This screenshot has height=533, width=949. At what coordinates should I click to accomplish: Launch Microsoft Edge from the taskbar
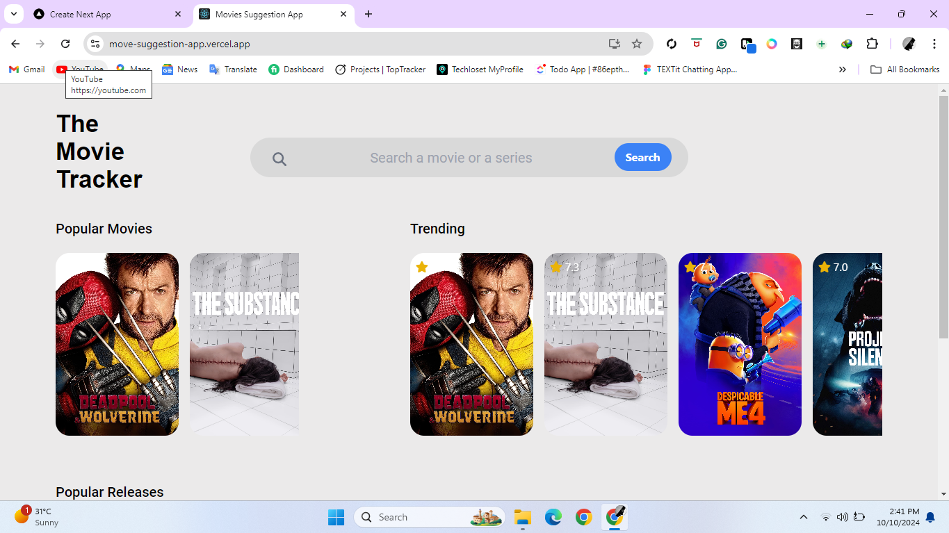553,517
